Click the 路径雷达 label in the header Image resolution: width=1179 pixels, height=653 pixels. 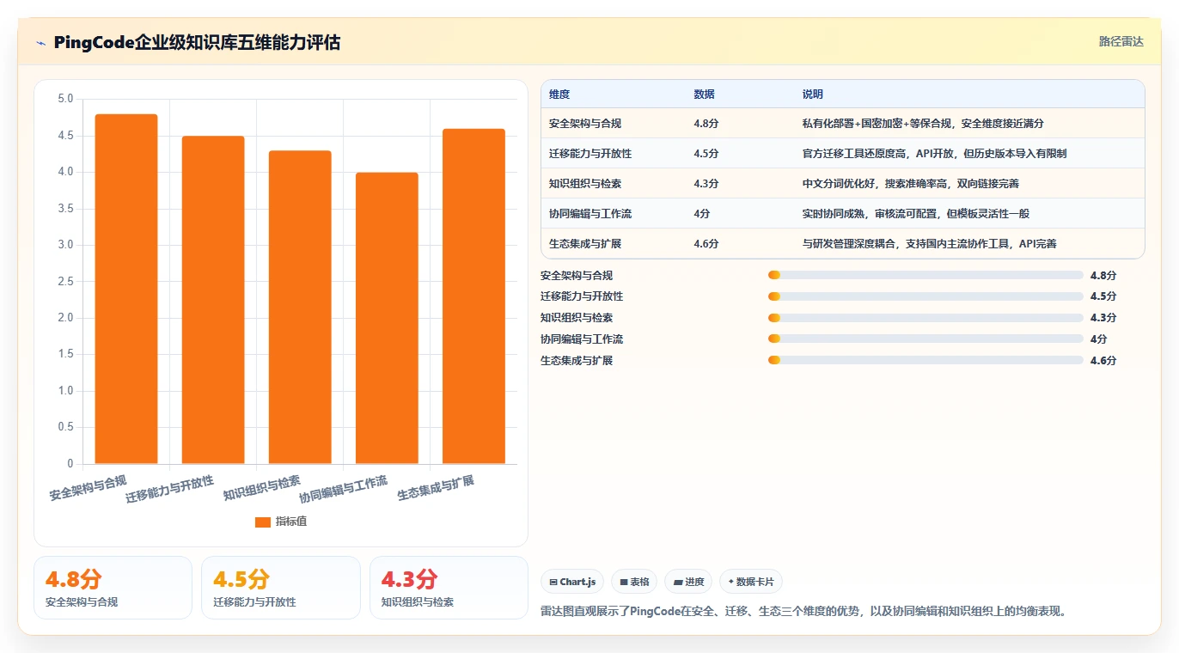tap(1121, 41)
